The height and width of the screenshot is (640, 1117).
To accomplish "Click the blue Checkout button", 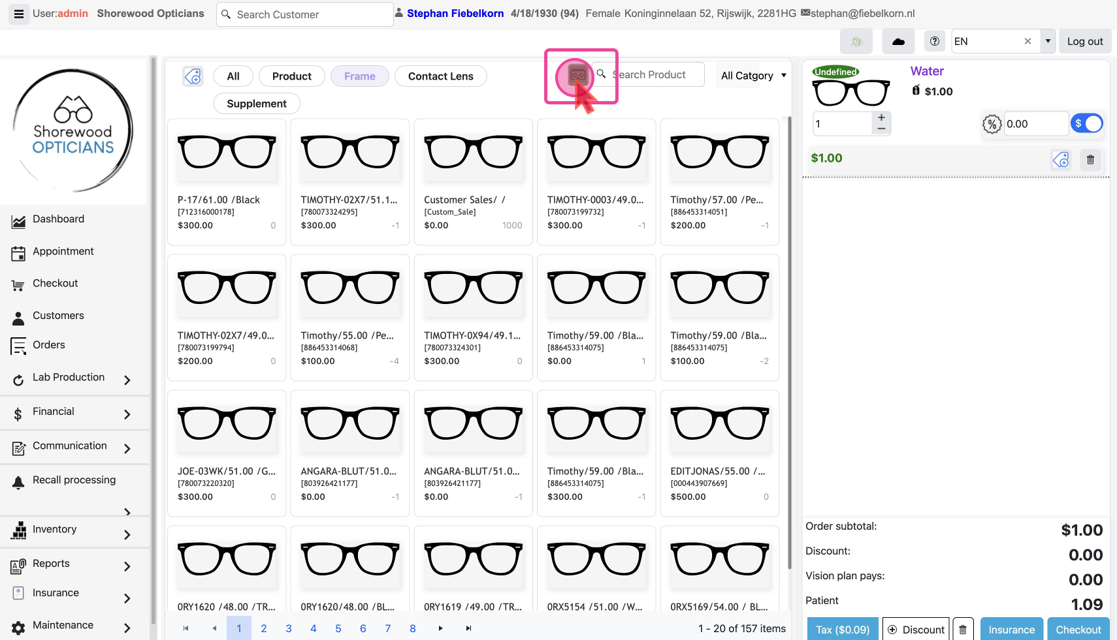I will click(1078, 630).
